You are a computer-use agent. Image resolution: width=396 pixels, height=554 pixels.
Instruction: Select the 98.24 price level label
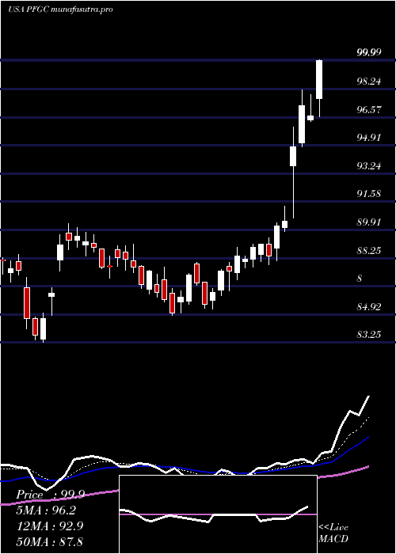[369, 82]
